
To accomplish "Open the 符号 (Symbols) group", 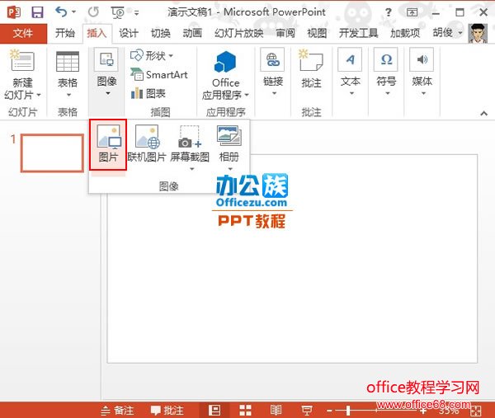I will point(386,72).
